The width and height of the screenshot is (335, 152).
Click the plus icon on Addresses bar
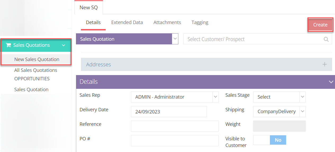coord(324,65)
